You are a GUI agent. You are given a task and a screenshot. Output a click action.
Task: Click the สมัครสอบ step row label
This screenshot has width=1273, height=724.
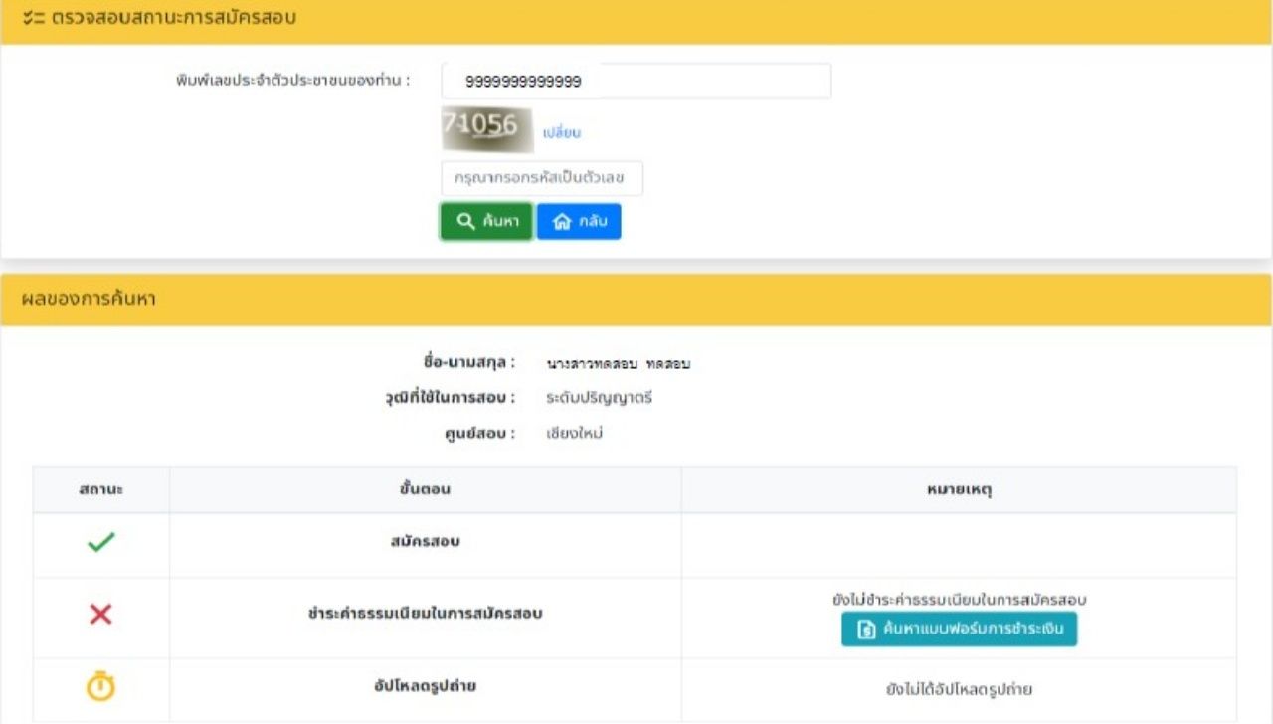(425, 543)
